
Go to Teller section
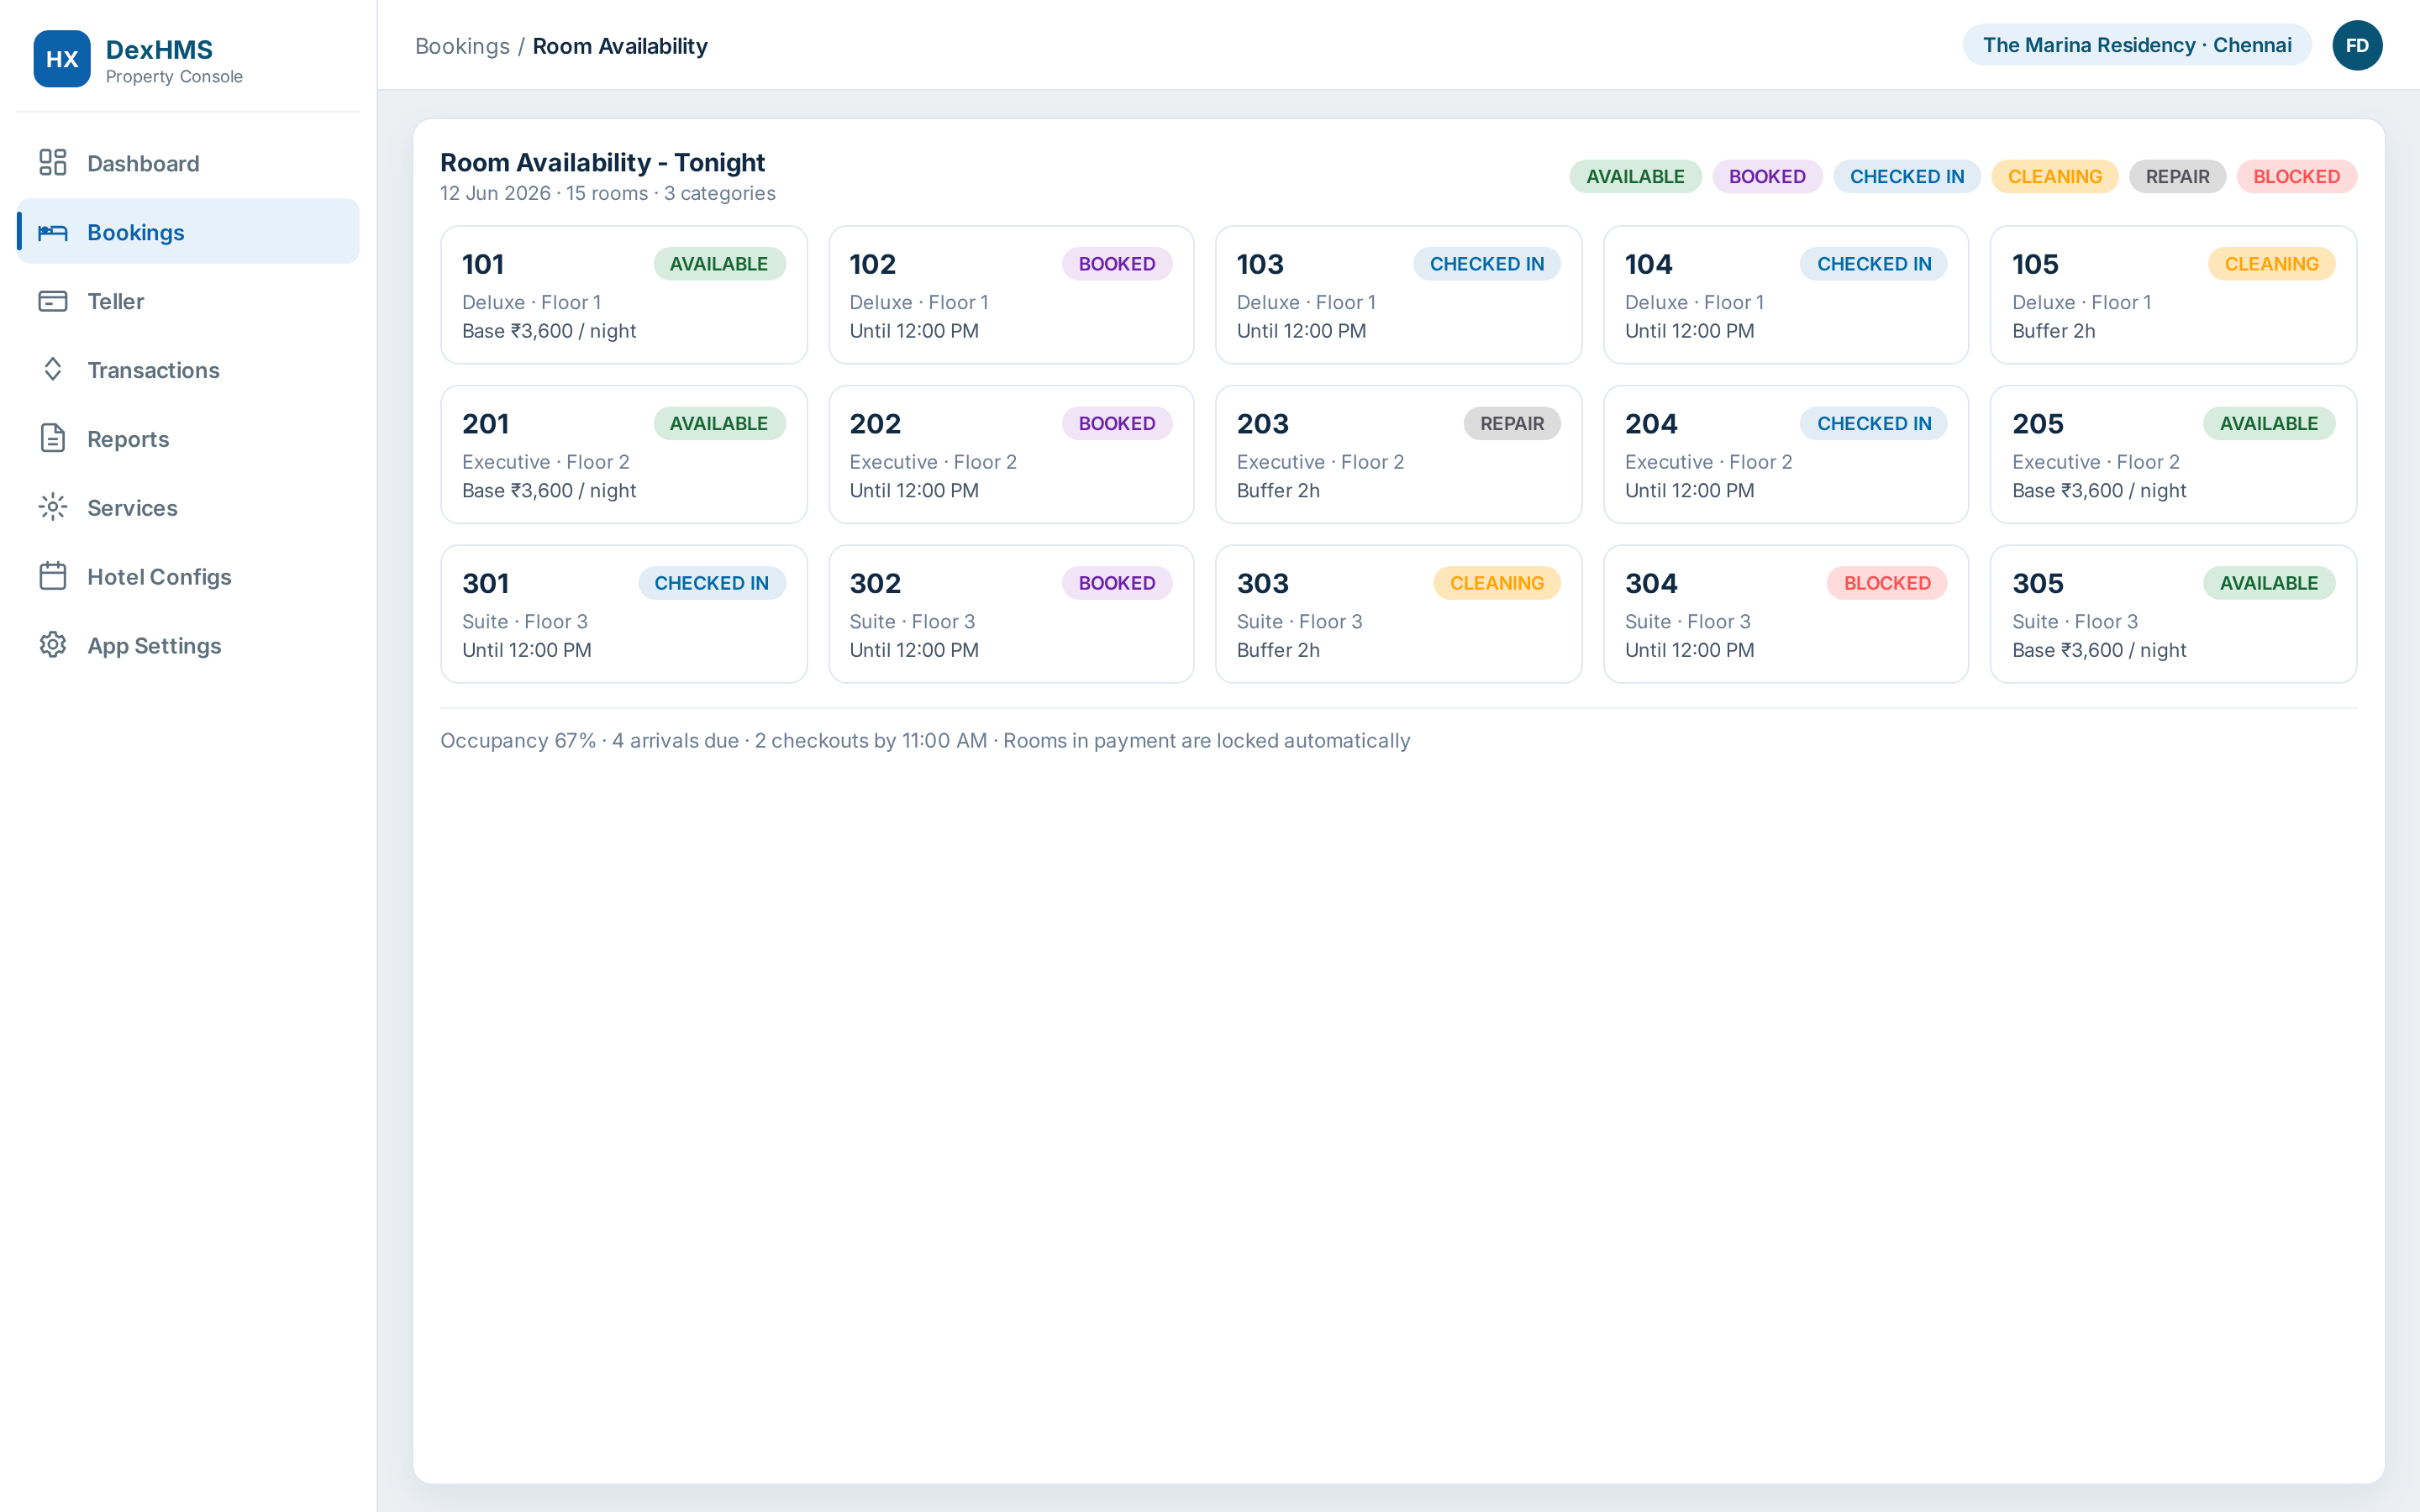[188, 301]
